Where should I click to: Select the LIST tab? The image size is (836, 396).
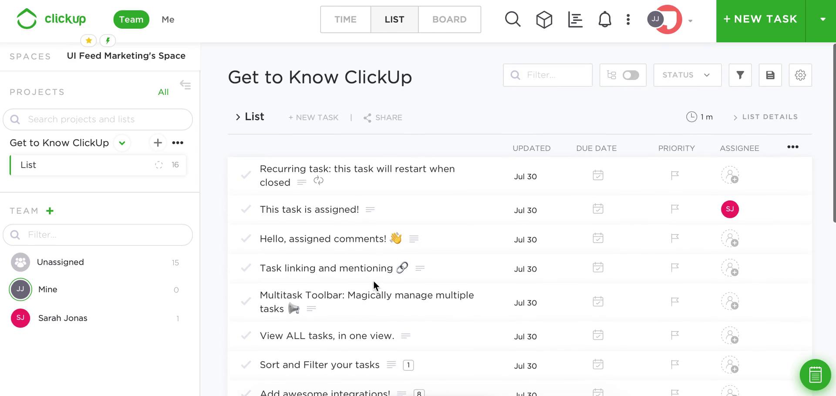(x=394, y=20)
